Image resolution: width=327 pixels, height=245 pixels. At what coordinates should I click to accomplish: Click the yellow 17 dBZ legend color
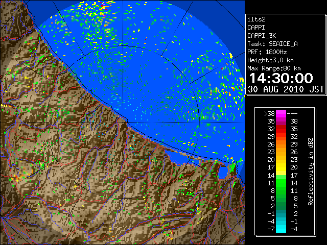(281, 167)
